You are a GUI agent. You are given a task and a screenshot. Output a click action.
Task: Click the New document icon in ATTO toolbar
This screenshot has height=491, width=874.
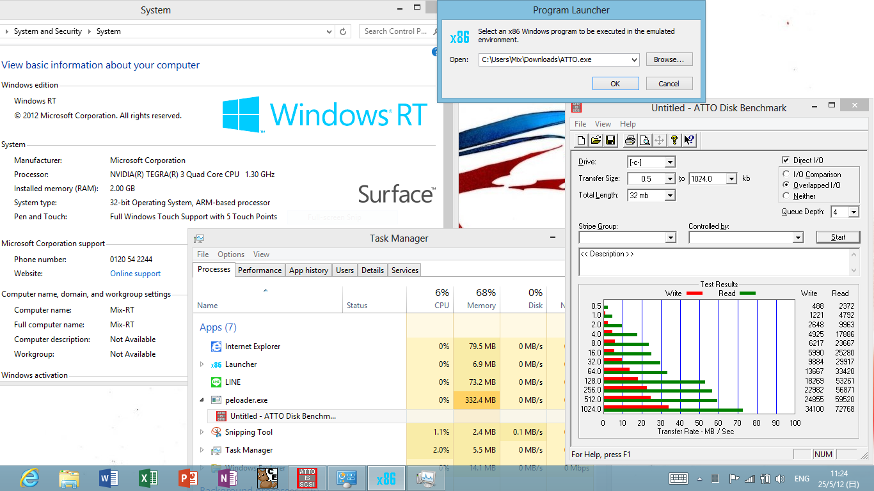click(x=582, y=140)
